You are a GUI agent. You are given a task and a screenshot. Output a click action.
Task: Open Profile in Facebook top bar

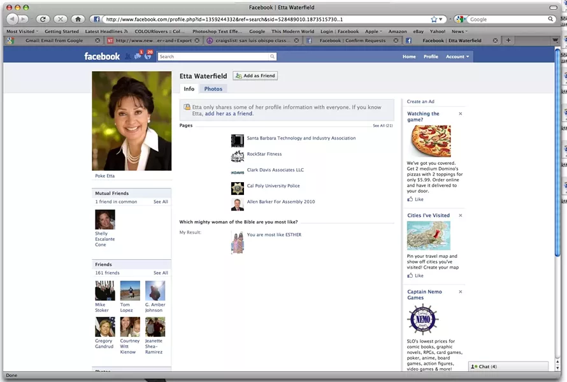coord(431,57)
